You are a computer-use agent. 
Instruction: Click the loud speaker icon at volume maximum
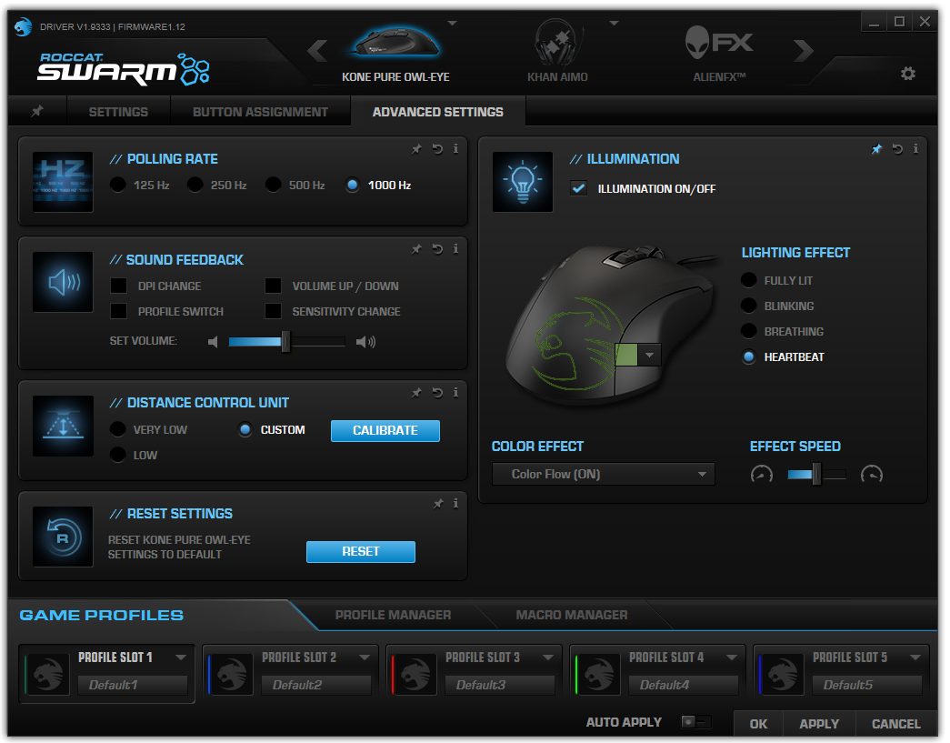[366, 342]
